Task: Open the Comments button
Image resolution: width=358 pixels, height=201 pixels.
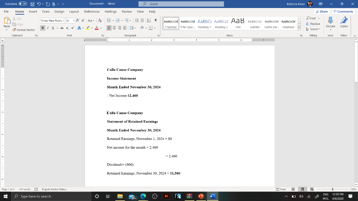Action: 343,12
